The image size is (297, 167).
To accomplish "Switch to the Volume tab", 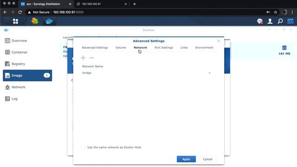I will [x=121, y=47].
